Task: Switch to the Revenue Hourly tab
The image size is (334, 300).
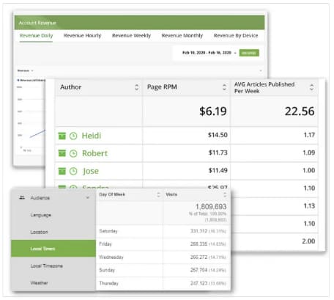Action: tap(83, 36)
